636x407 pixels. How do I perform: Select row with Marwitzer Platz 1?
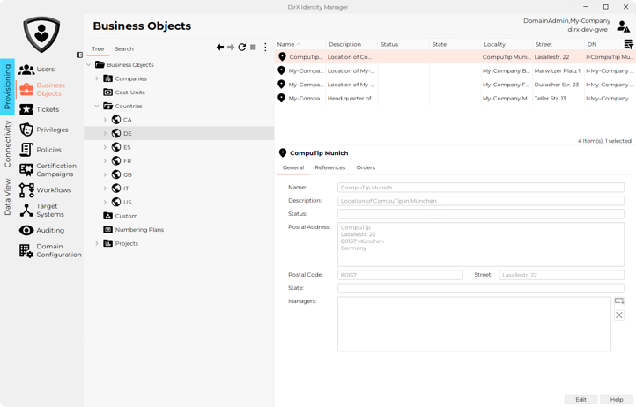click(x=455, y=70)
